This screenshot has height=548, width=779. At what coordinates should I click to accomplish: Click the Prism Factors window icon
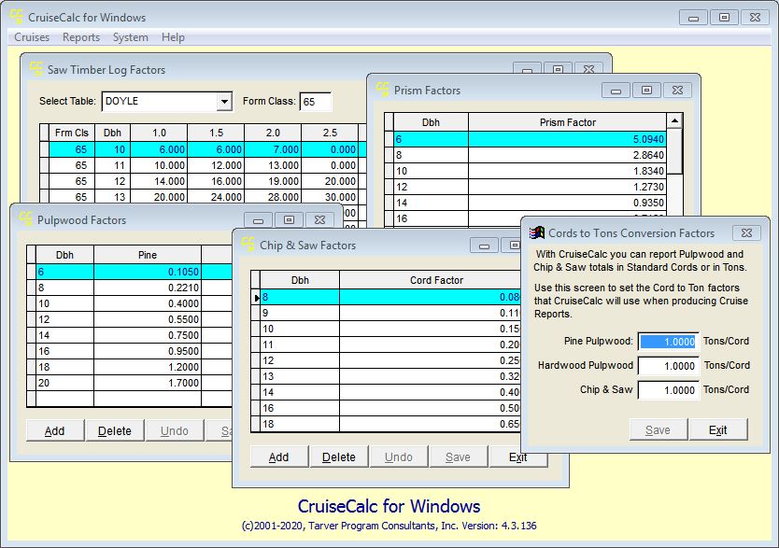pos(383,90)
